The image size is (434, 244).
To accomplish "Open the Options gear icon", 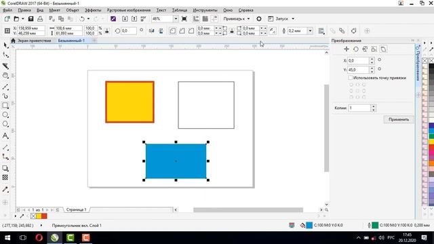I will (x=259, y=19).
